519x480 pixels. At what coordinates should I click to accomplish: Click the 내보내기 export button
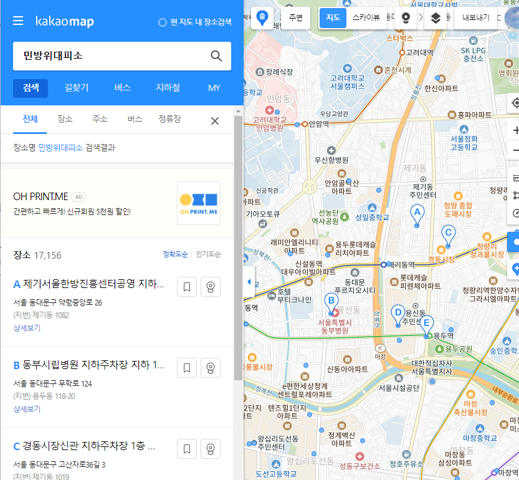point(475,17)
